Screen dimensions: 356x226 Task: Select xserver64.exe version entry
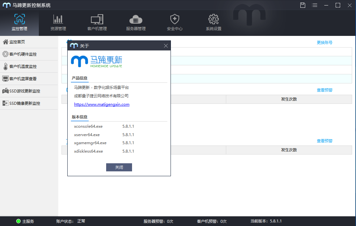click(x=104, y=135)
